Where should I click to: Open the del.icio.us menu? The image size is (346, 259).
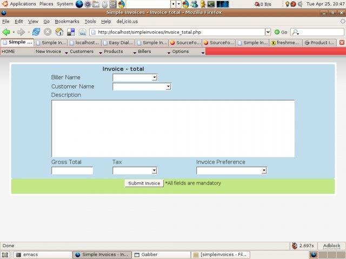(127, 22)
